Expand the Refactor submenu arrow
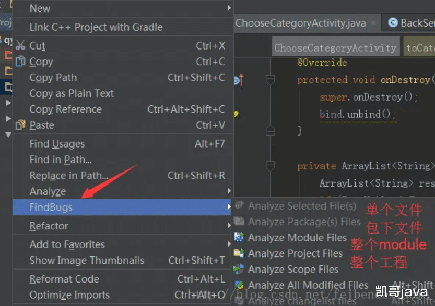 click(229, 226)
